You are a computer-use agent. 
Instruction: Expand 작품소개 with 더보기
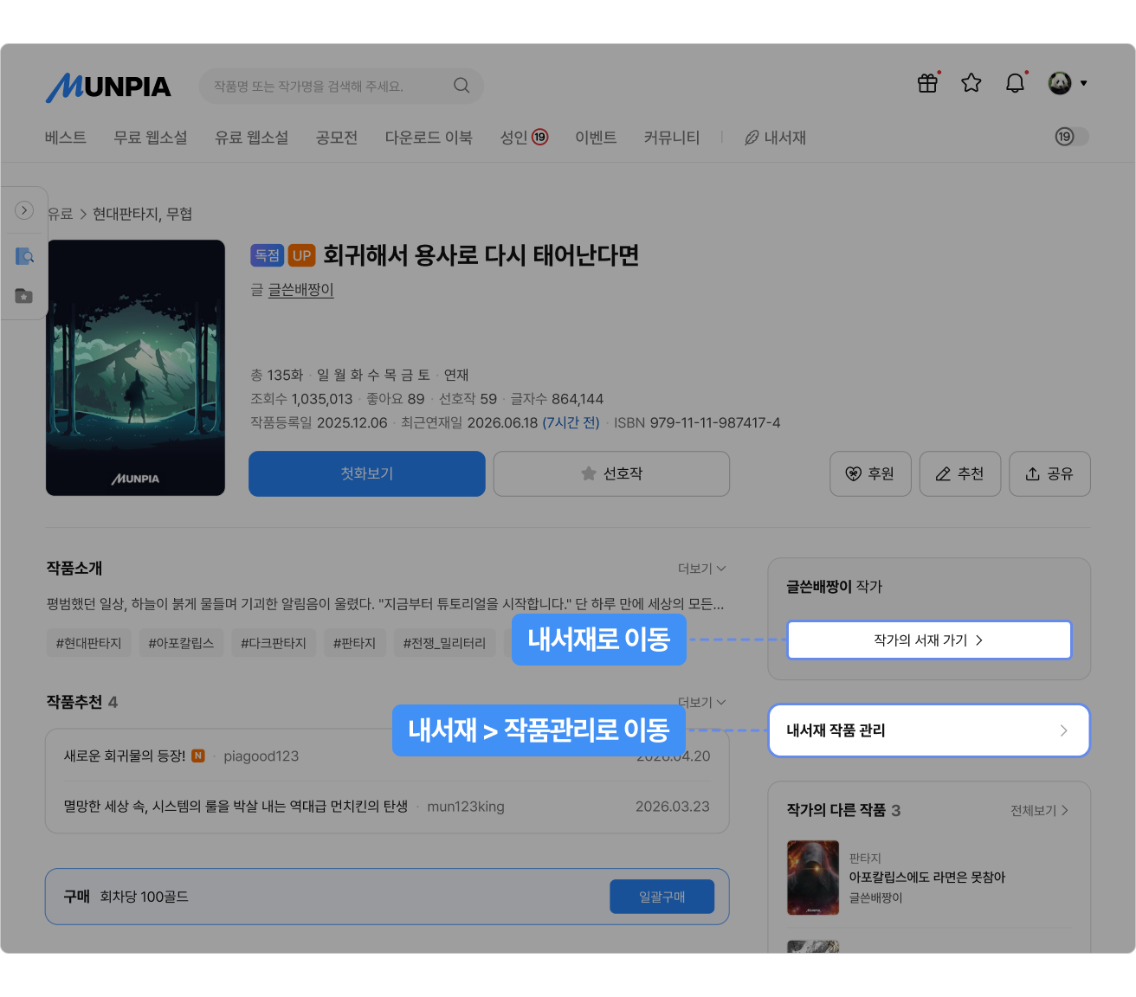point(701,569)
